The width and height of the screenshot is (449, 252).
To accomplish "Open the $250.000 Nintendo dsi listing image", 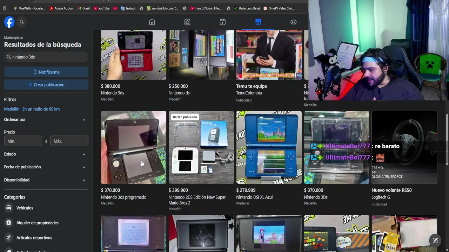I will click(x=201, y=55).
